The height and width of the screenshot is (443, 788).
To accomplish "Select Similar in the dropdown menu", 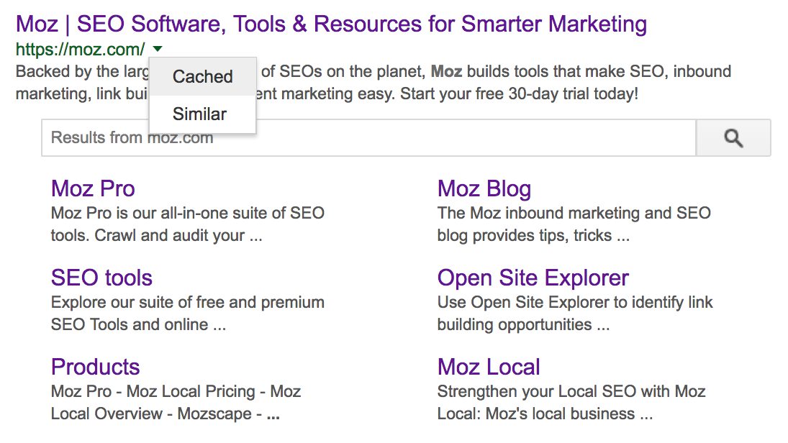I will [199, 114].
